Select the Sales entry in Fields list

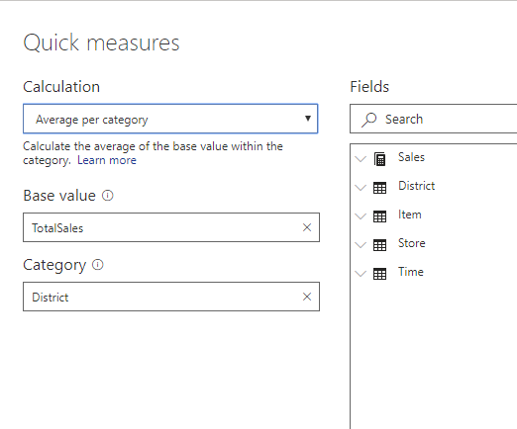click(411, 157)
